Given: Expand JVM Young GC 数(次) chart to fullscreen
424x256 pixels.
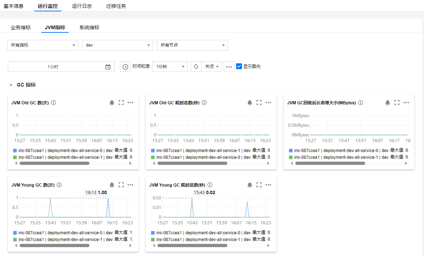Looking at the screenshot, I should 121,185.
